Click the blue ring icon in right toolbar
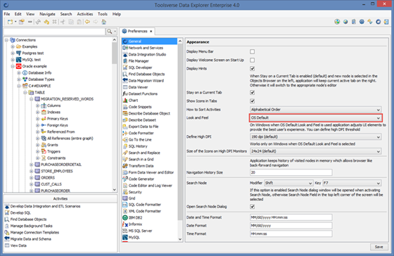Screen dimensions: 394x256 pos(379,22)
